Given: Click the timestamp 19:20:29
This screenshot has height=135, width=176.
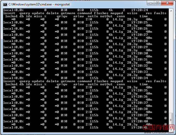Looking at the screenshot, I should (x=140, y=47).
